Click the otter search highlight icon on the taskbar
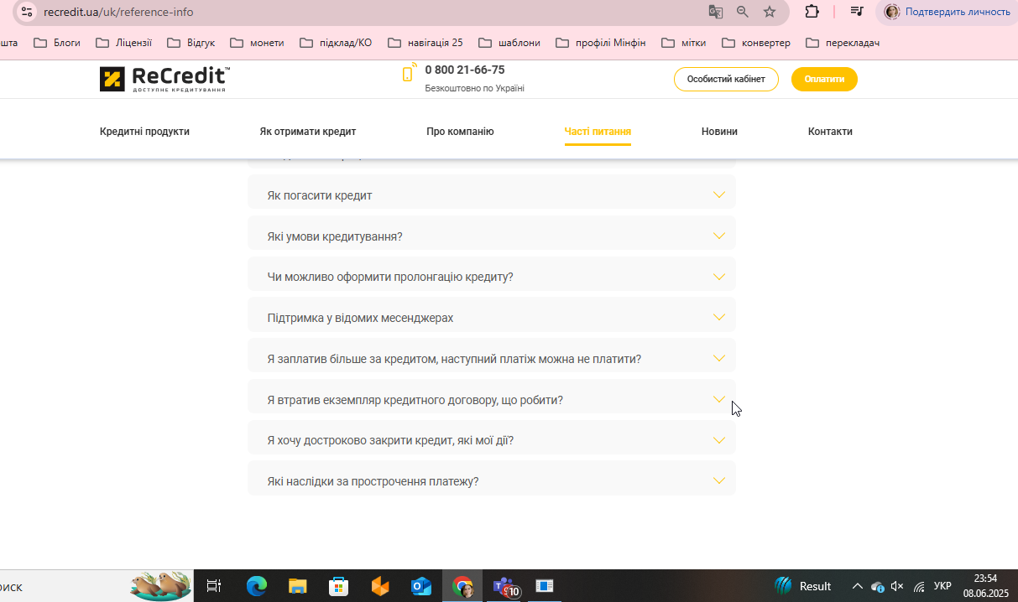 tap(160, 585)
